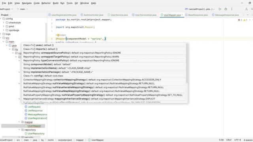Click the error count indicator
Screen dimensions: 253x142
pyautogui.click(x=240, y=20)
